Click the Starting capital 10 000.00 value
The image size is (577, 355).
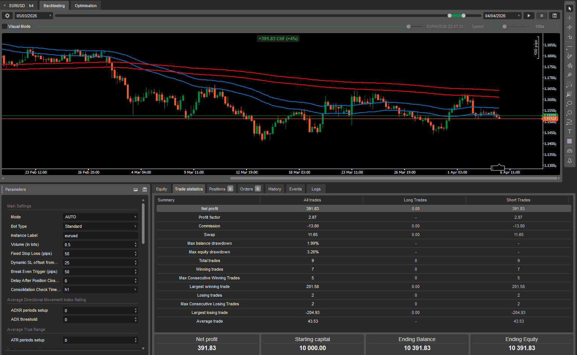click(x=312, y=348)
